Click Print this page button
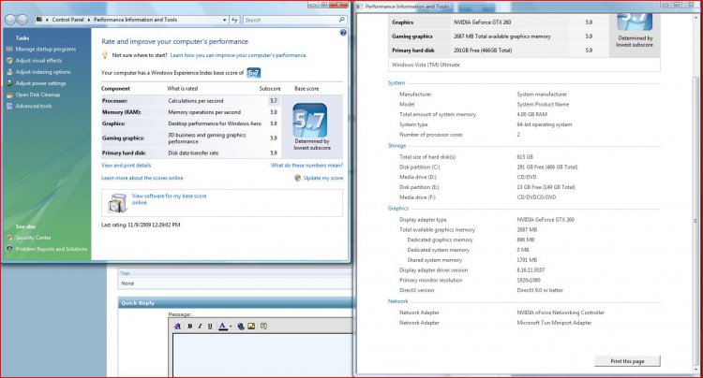 click(x=627, y=361)
